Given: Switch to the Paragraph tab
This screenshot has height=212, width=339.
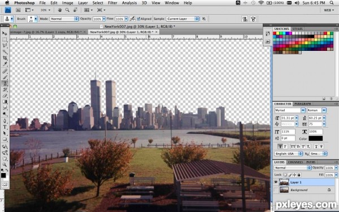Looking at the screenshot, I should pyautogui.click(x=302, y=104).
